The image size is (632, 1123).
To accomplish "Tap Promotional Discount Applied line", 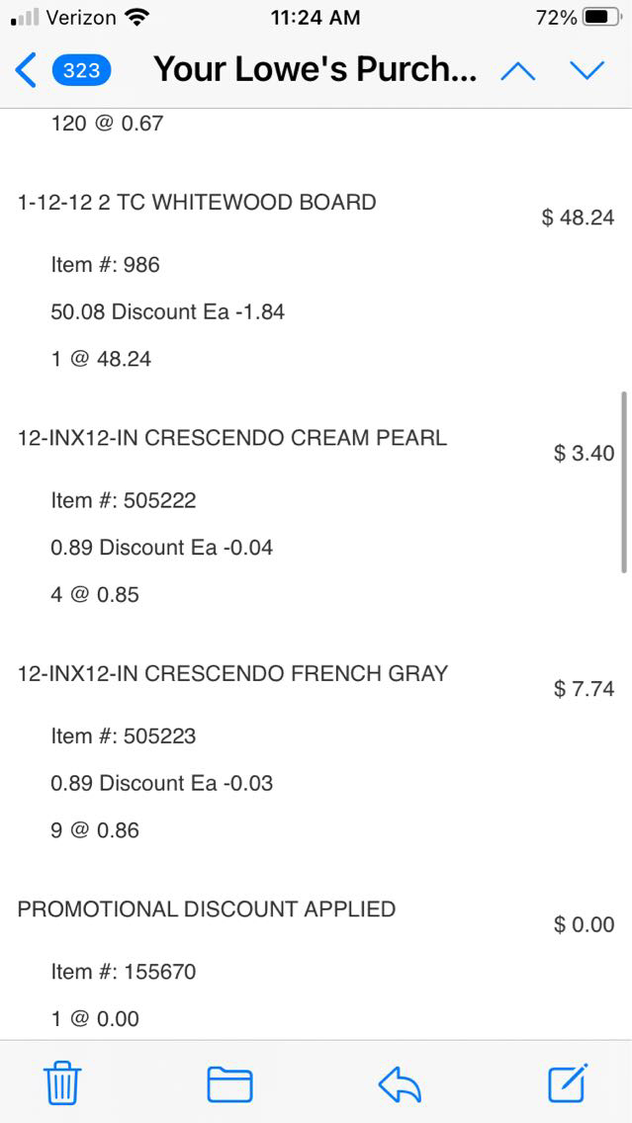I will [206, 909].
